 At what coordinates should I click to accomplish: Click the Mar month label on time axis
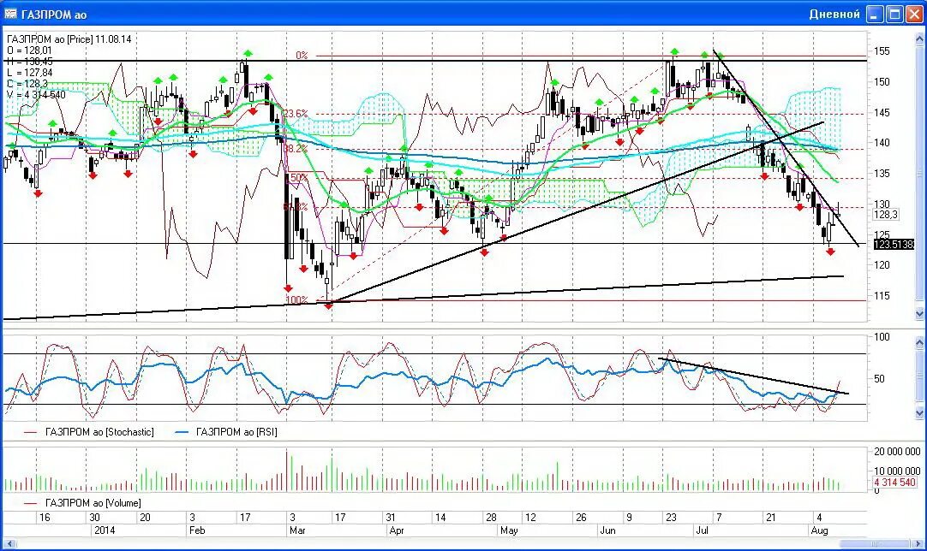point(297,530)
